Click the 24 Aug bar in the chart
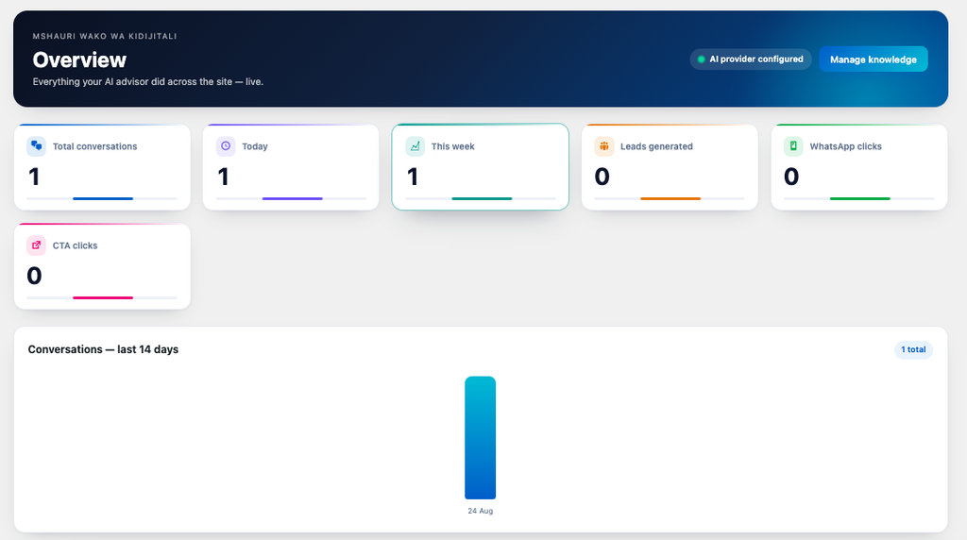The width and height of the screenshot is (967, 540). [481, 438]
